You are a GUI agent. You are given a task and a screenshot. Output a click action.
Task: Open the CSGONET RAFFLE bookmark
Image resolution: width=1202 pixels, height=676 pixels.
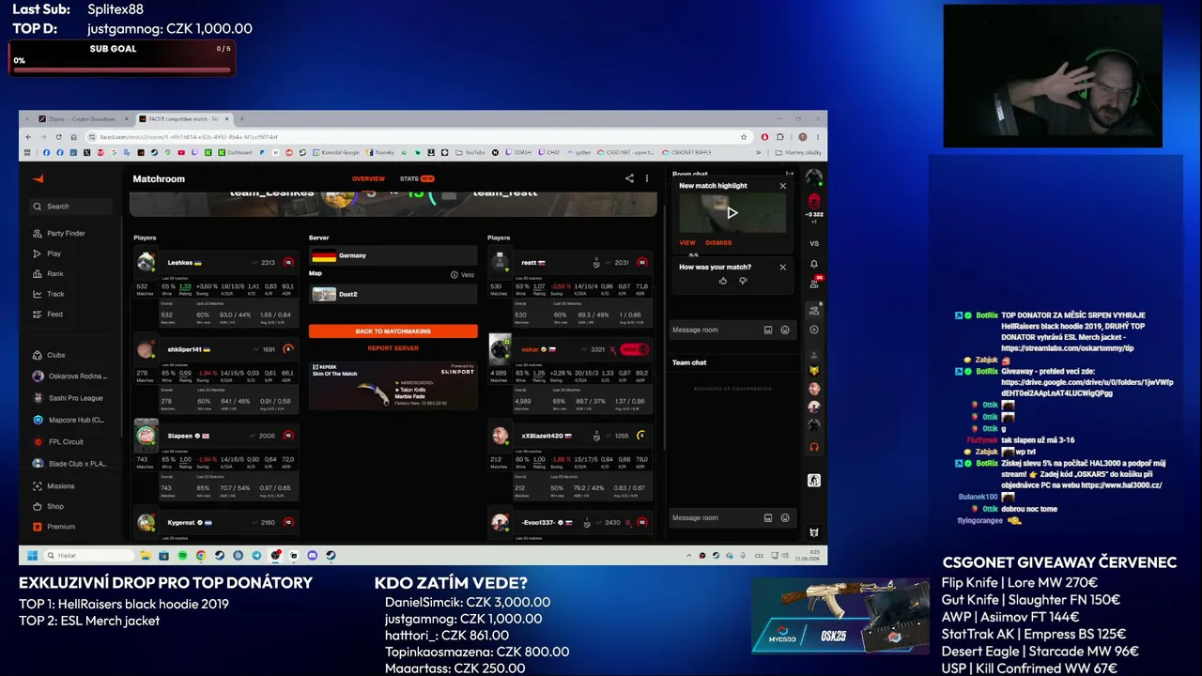pyautogui.click(x=688, y=152)
